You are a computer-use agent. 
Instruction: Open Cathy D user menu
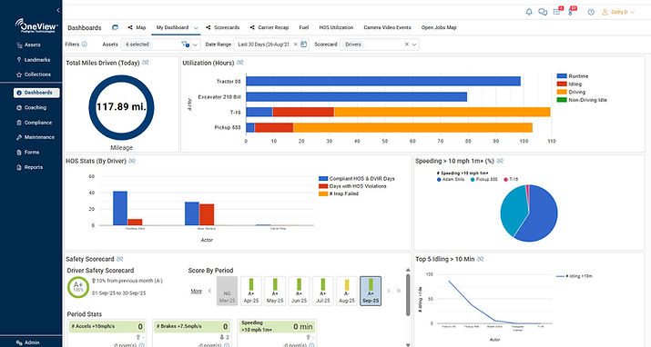tap(618, 12)
